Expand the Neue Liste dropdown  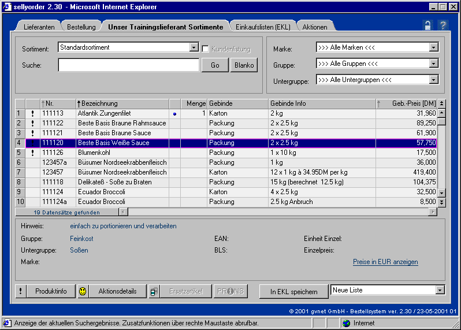pos(440,290)
